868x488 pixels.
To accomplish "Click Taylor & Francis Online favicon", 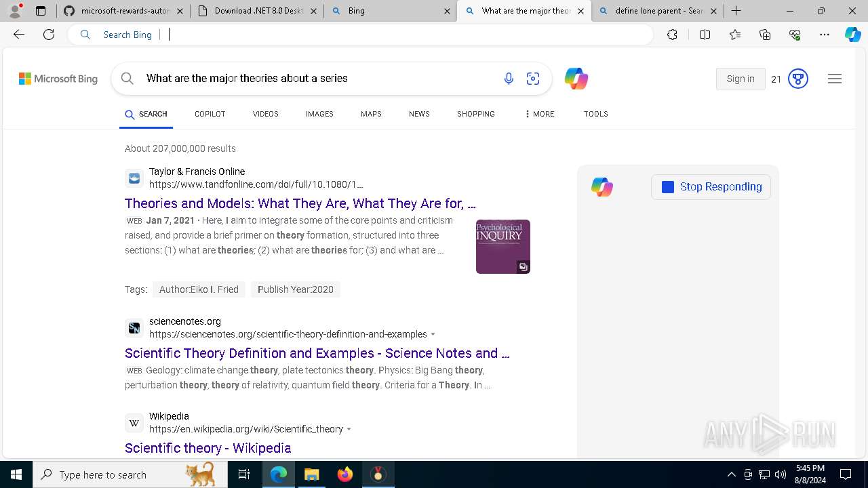I will coord(134,178).
